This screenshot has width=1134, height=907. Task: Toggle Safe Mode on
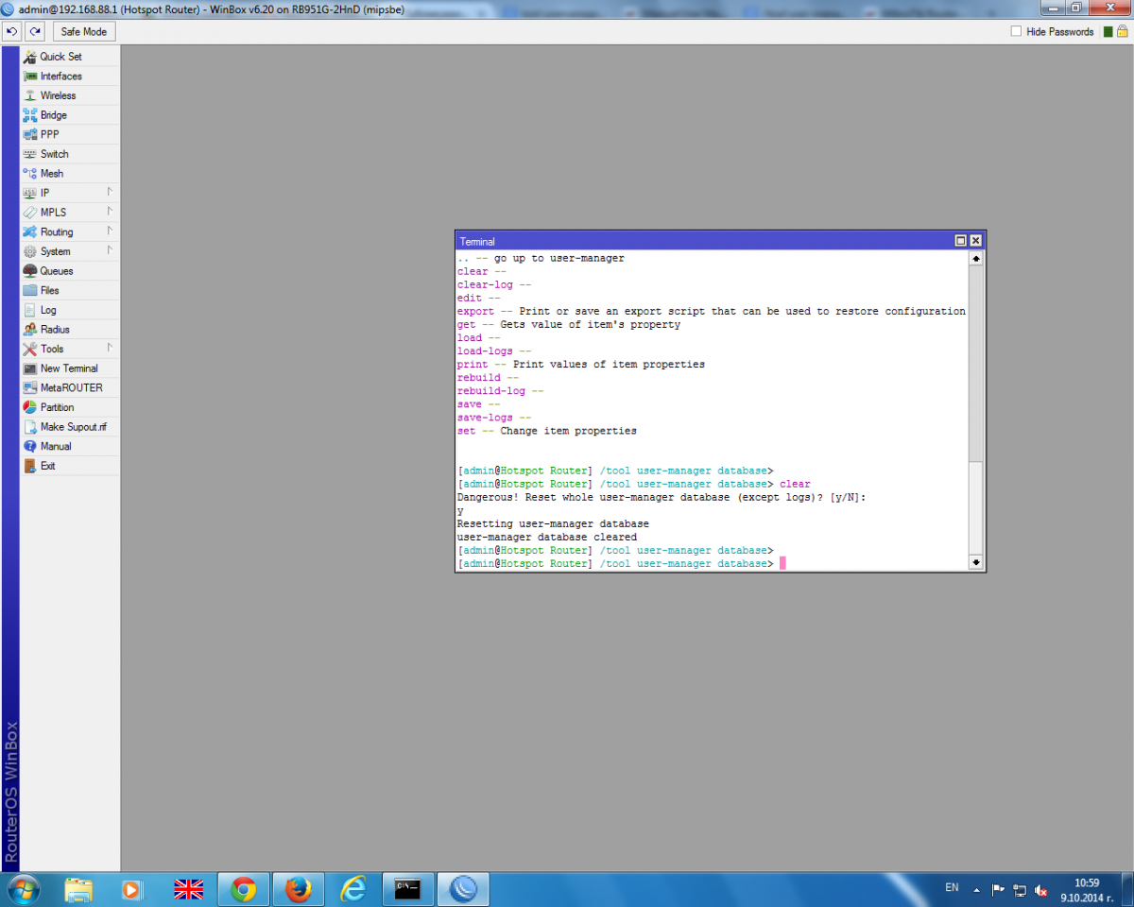(84, 31)
